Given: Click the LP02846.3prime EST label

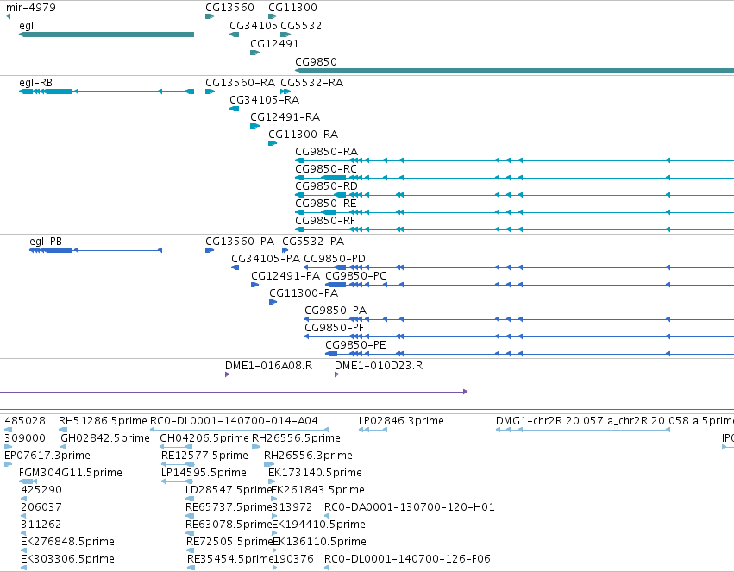Looking at the screenshot, I should pos(401,421).
